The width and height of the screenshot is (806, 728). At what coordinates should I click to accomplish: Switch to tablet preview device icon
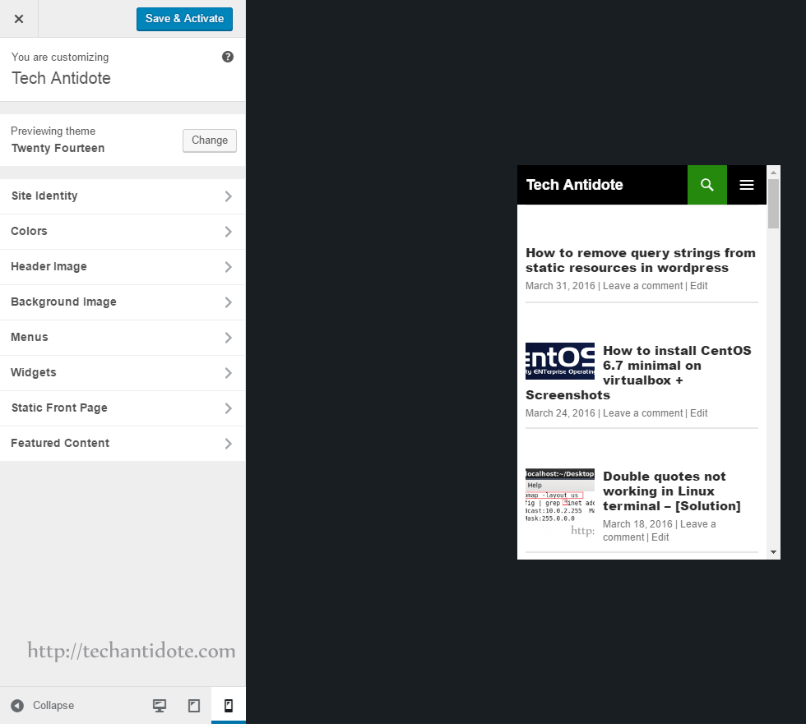[194, 706]
